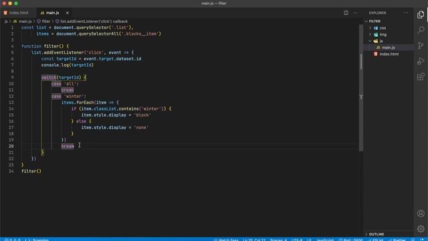
Task: Open editor More Actions ellipsis
Action: pos(355,13)
